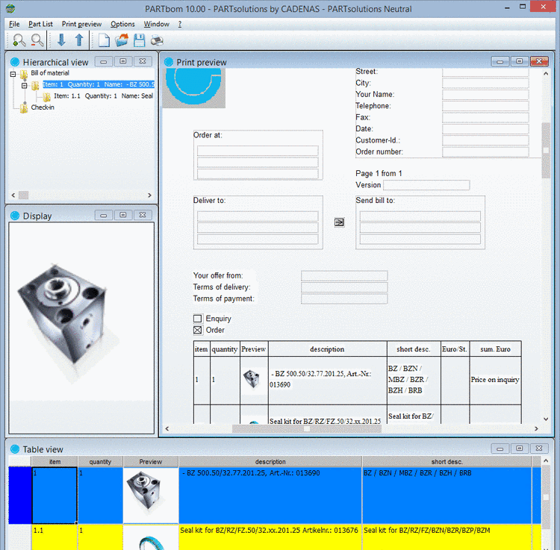Click the Preview column header in Table view
The height and width of the screenshot is (550, 560).
pos(150,461)
